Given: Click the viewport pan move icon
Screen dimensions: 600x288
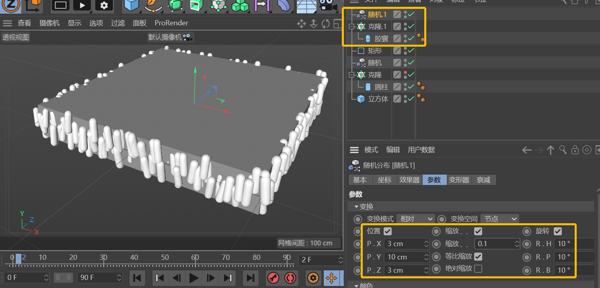Looking at the screenshot, I should 301,23.
